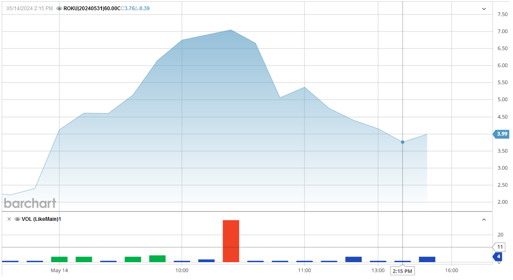
Task: Click the 2:15 PM crosshair time marker
Action: pyautogui.click(x=402, y=271)
